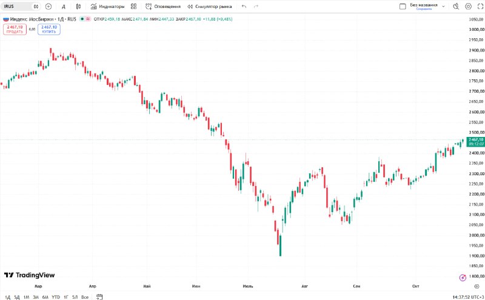The width and height of the screenshot is (485, 300).
Task: Open the IRUS symbol search field
Action: pyautogui.click(x=17, y=6)
